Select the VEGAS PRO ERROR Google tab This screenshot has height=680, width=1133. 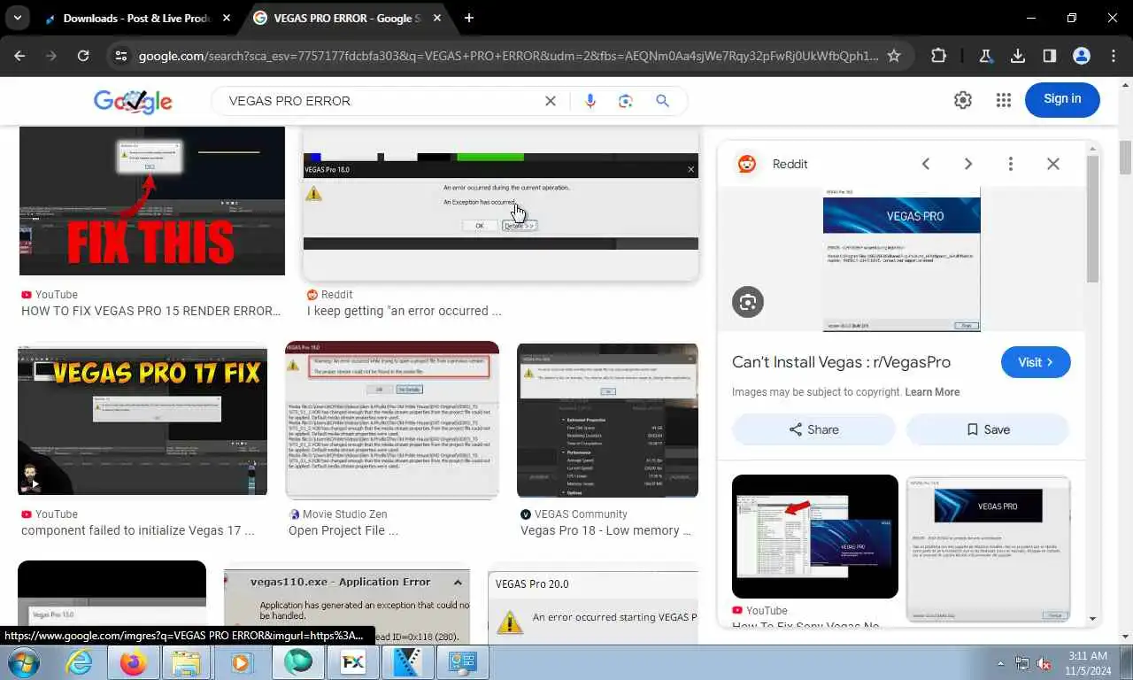[x=346, y=18]
